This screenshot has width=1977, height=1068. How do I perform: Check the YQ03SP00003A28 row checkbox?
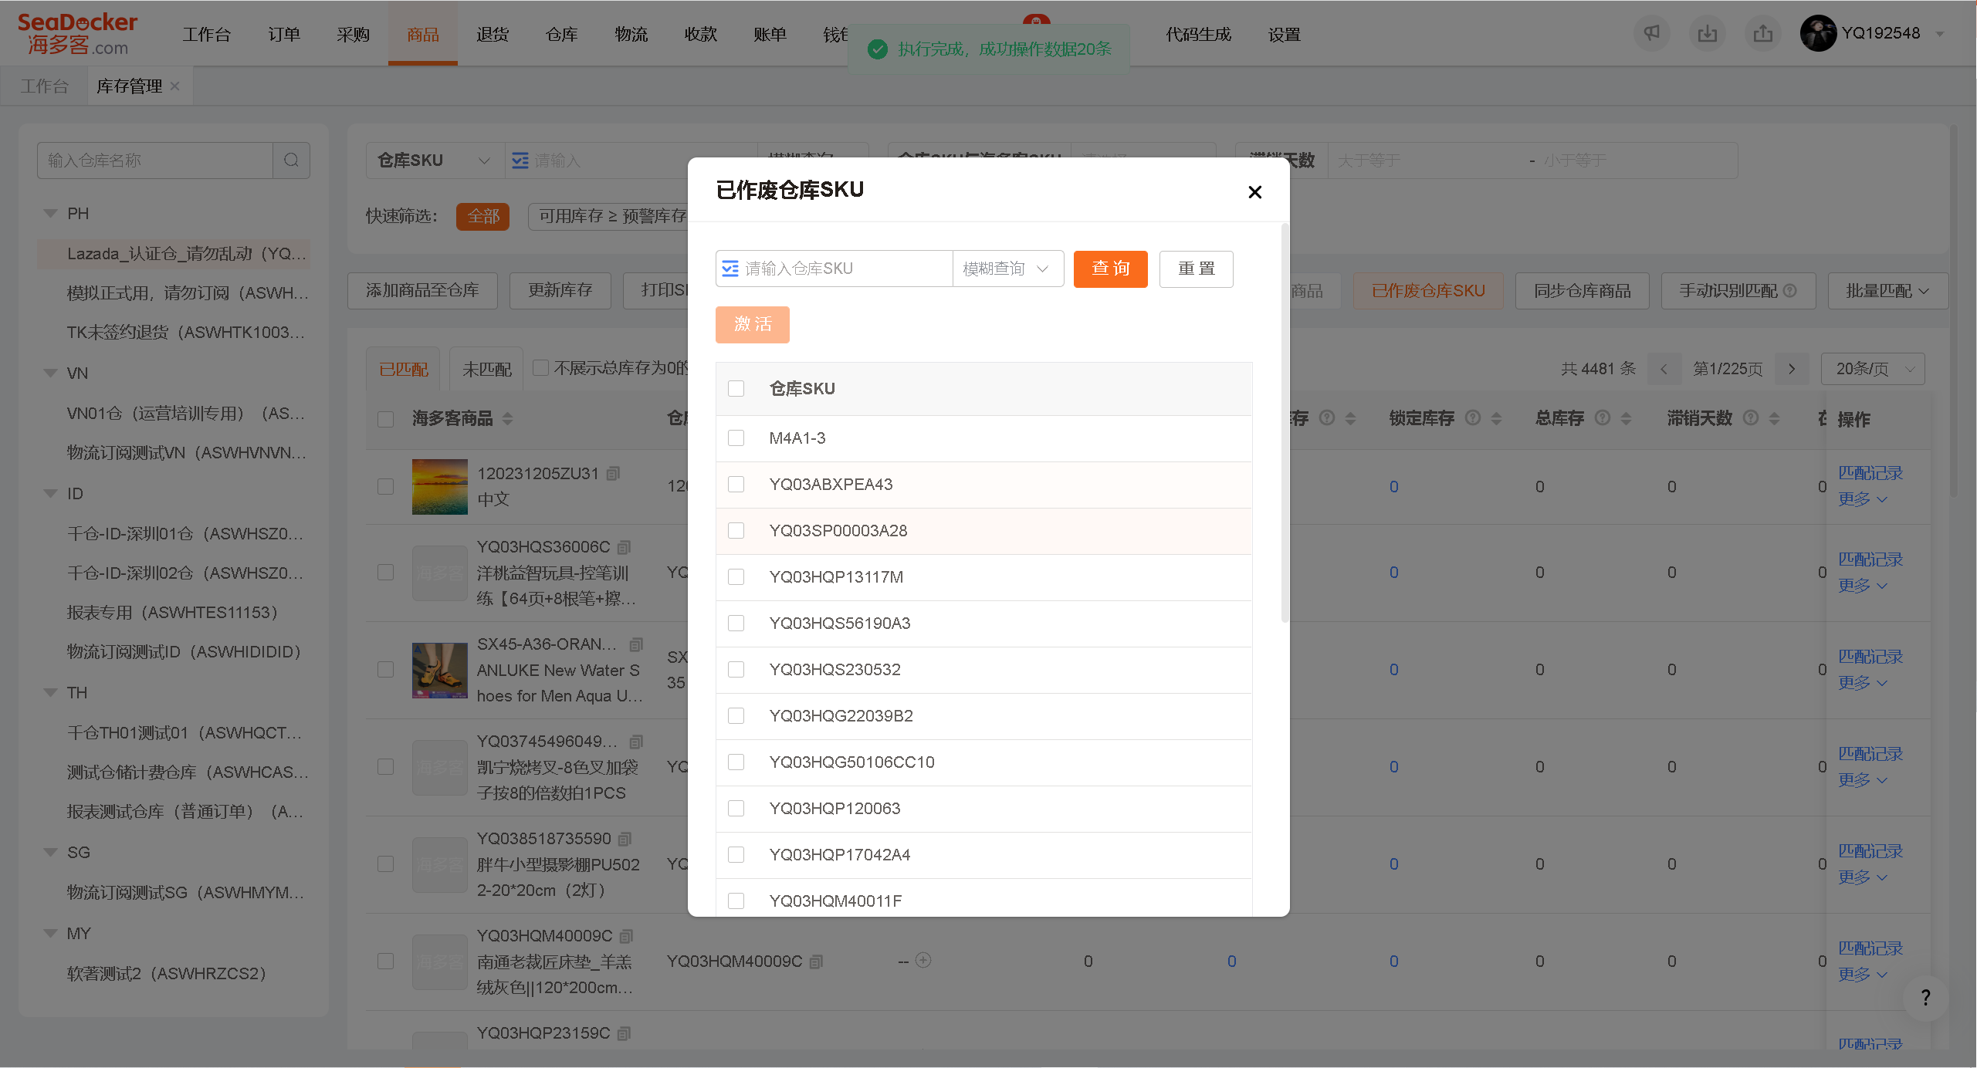pos(736,531)
